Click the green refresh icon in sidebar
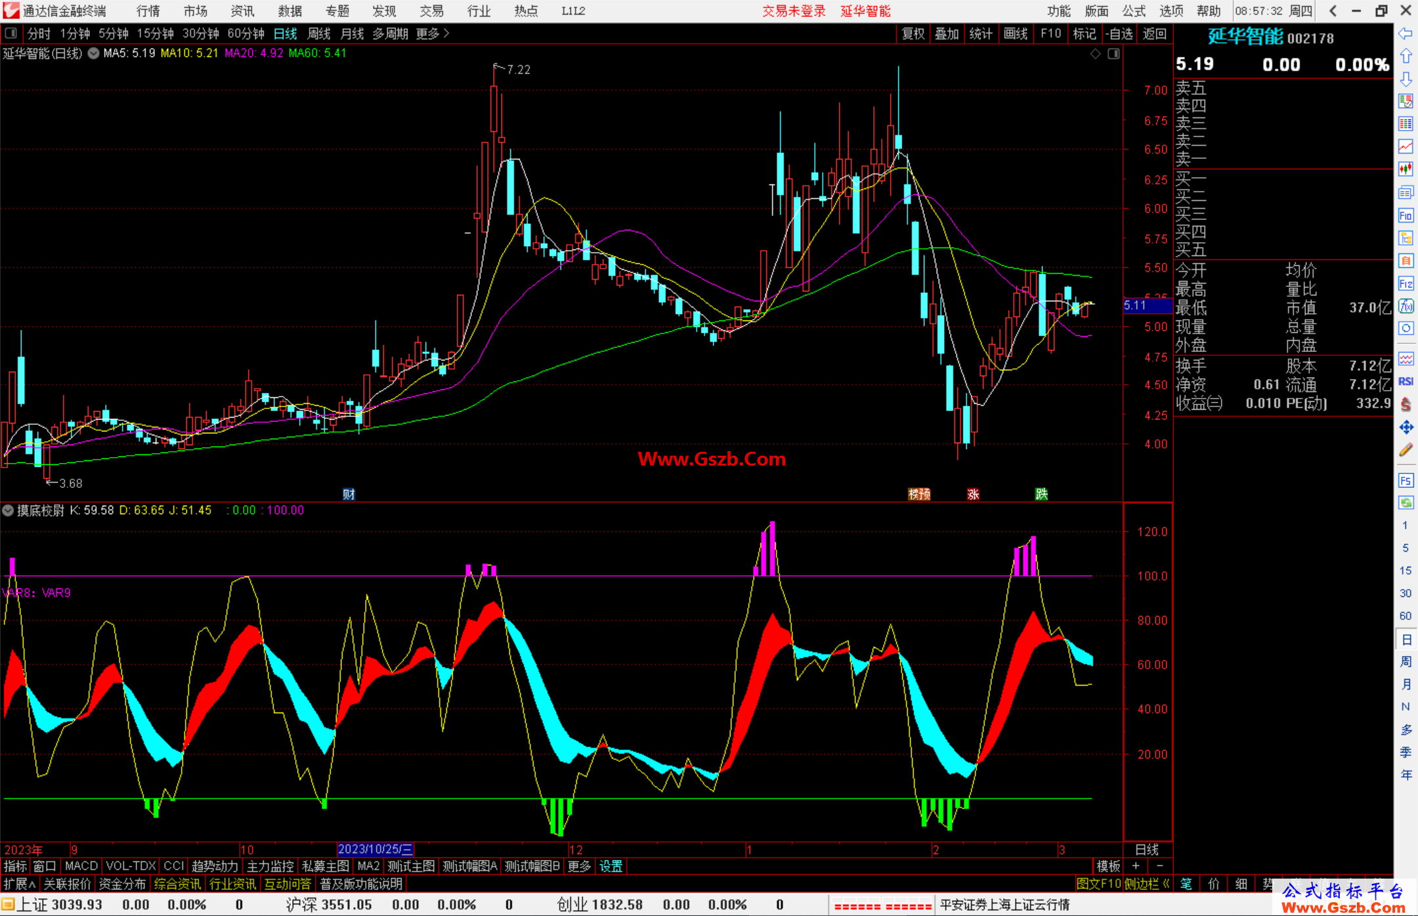The image size is (1418, 916). point(1406,503)
